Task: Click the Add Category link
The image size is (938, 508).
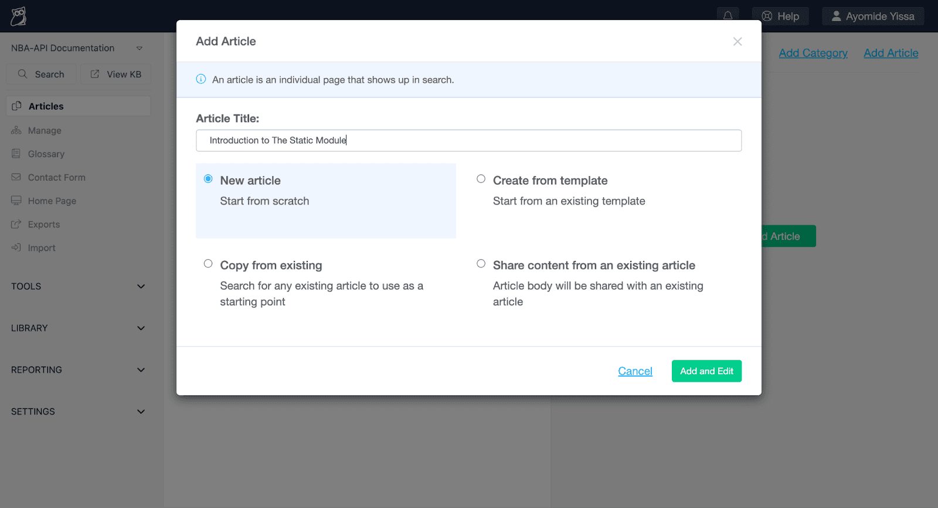Action: pos(813,53)
